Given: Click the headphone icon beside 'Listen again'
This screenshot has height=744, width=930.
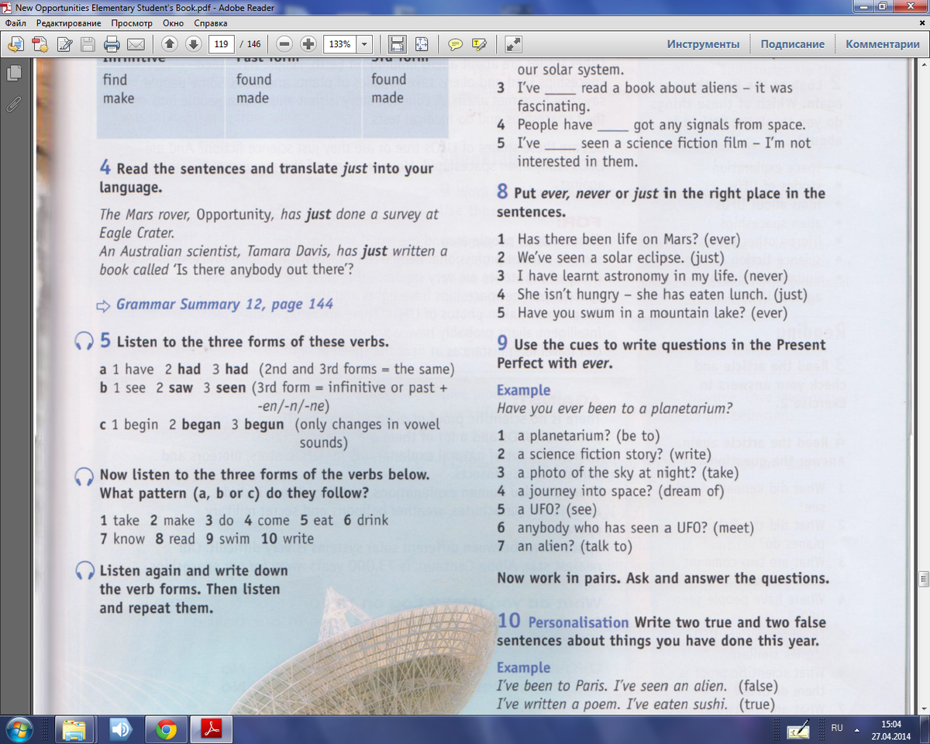Looking at the screenshot, I should coord(84,571).
